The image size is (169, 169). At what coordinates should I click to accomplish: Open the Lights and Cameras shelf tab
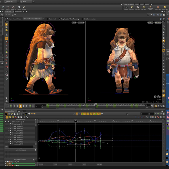[129, 5]
